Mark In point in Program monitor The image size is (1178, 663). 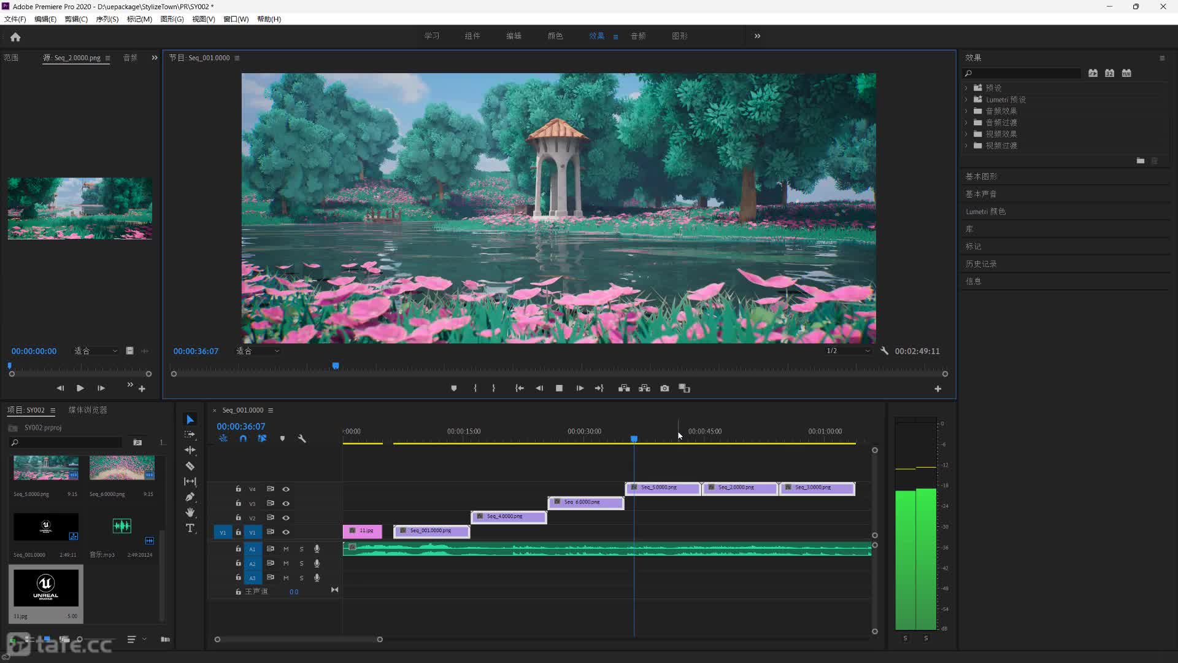click(x=475, y=389)
